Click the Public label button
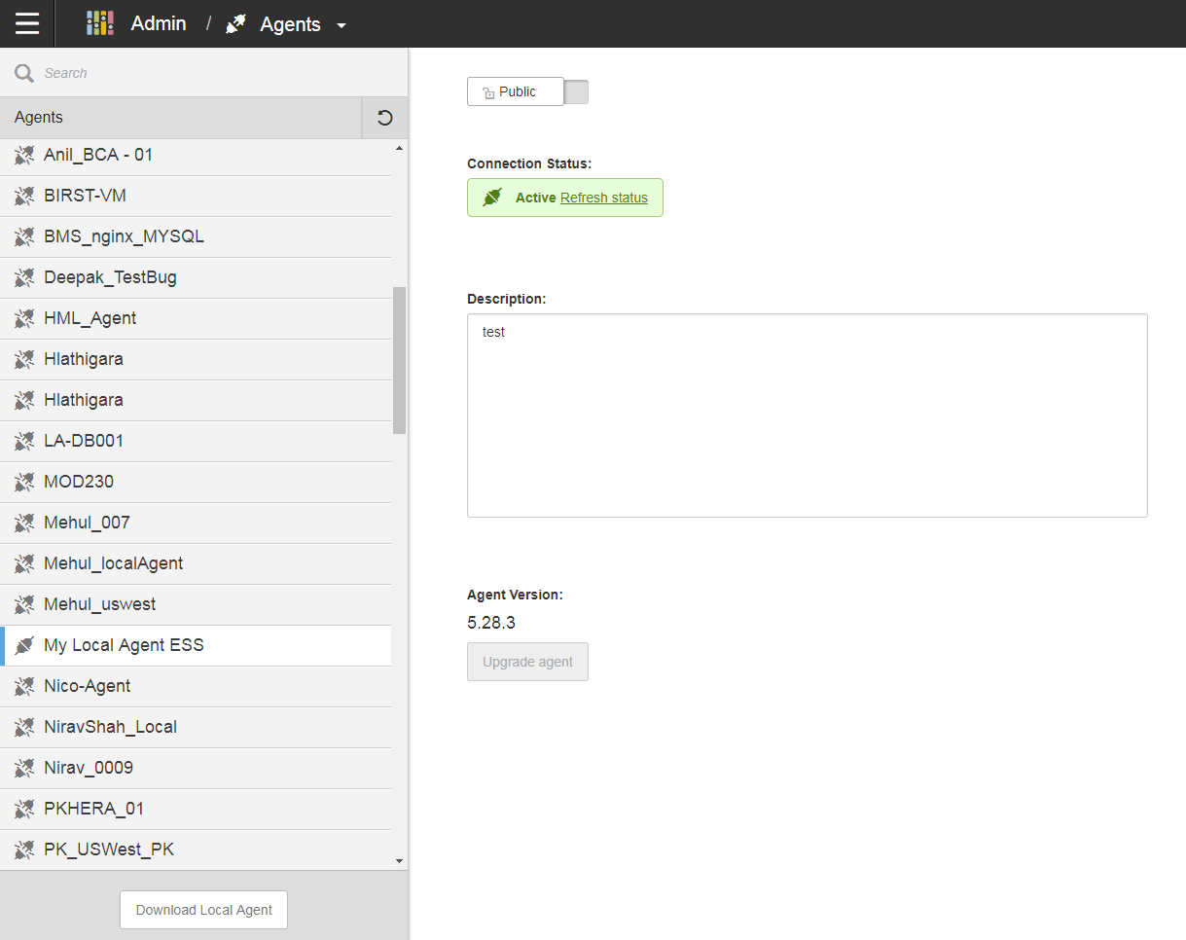This screenshot has height=940, width=1186. coord(516,91)
